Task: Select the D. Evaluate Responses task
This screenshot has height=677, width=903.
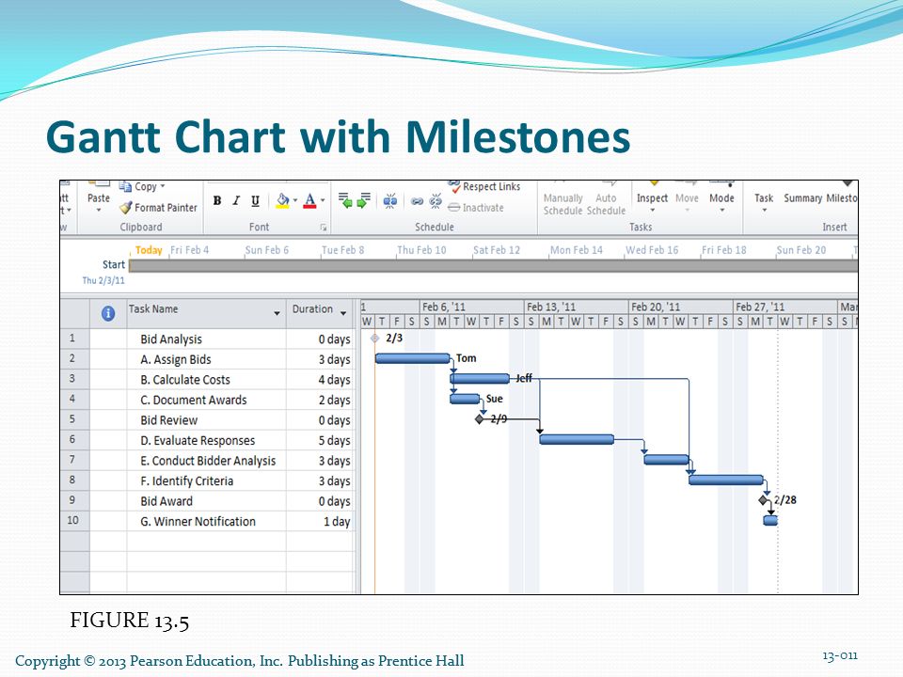Action: [x=198, y=440]
